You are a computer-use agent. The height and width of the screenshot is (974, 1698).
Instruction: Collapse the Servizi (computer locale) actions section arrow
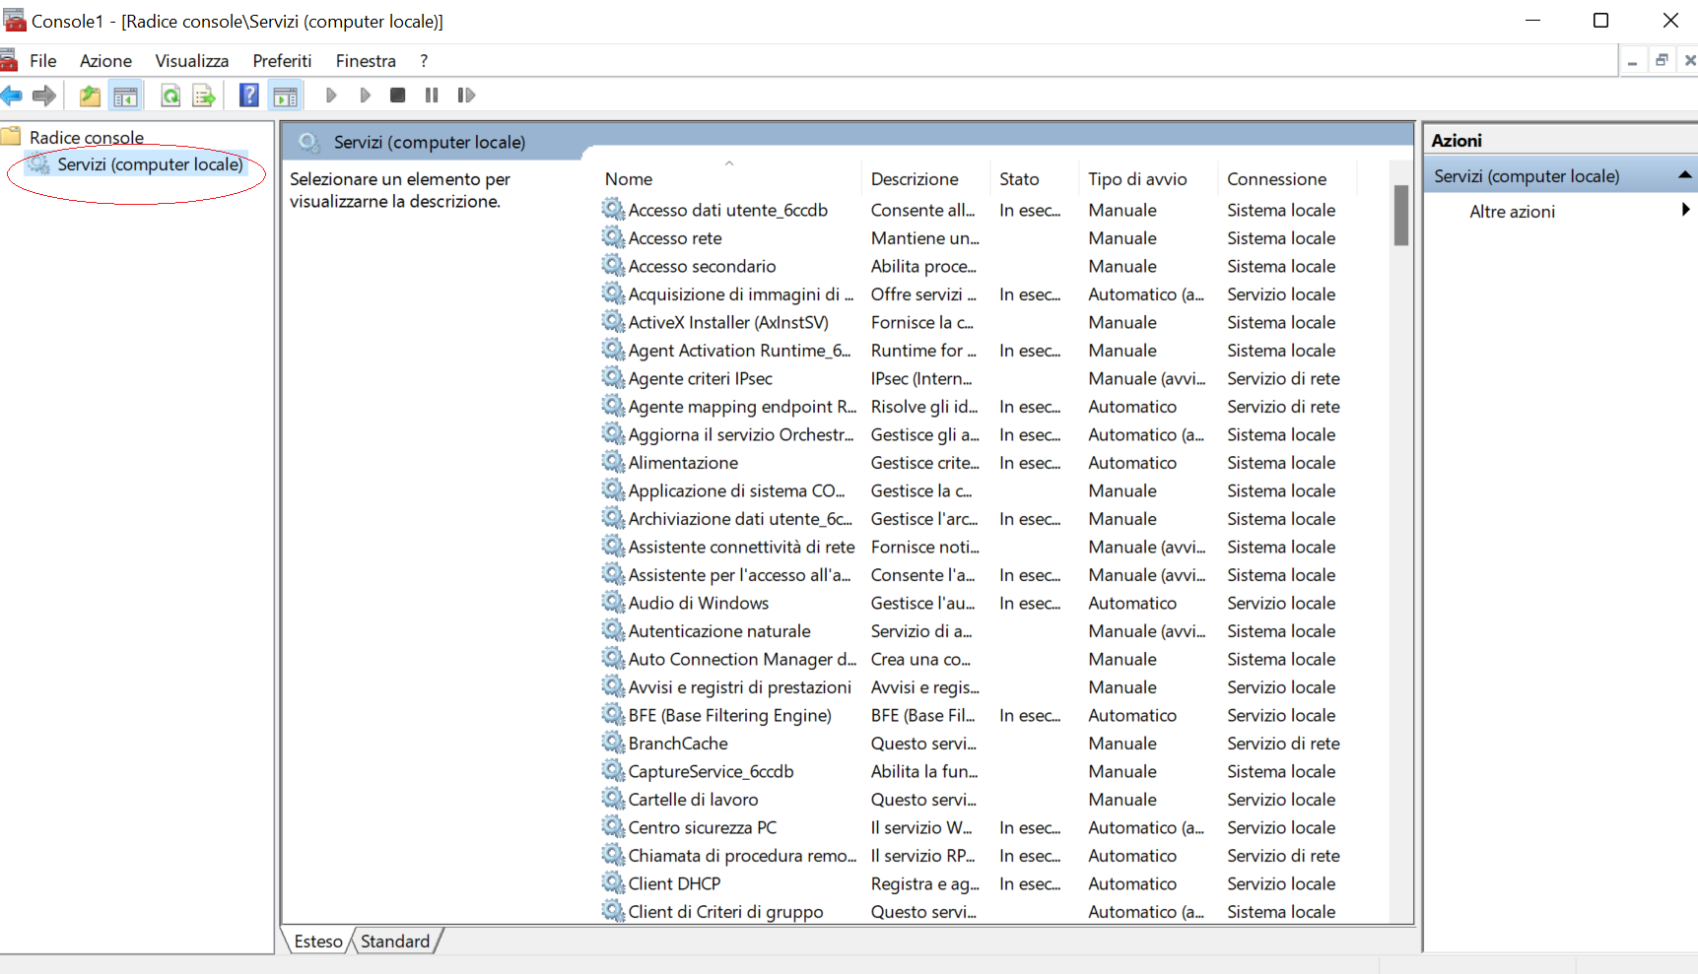[x=1684, y=175]
